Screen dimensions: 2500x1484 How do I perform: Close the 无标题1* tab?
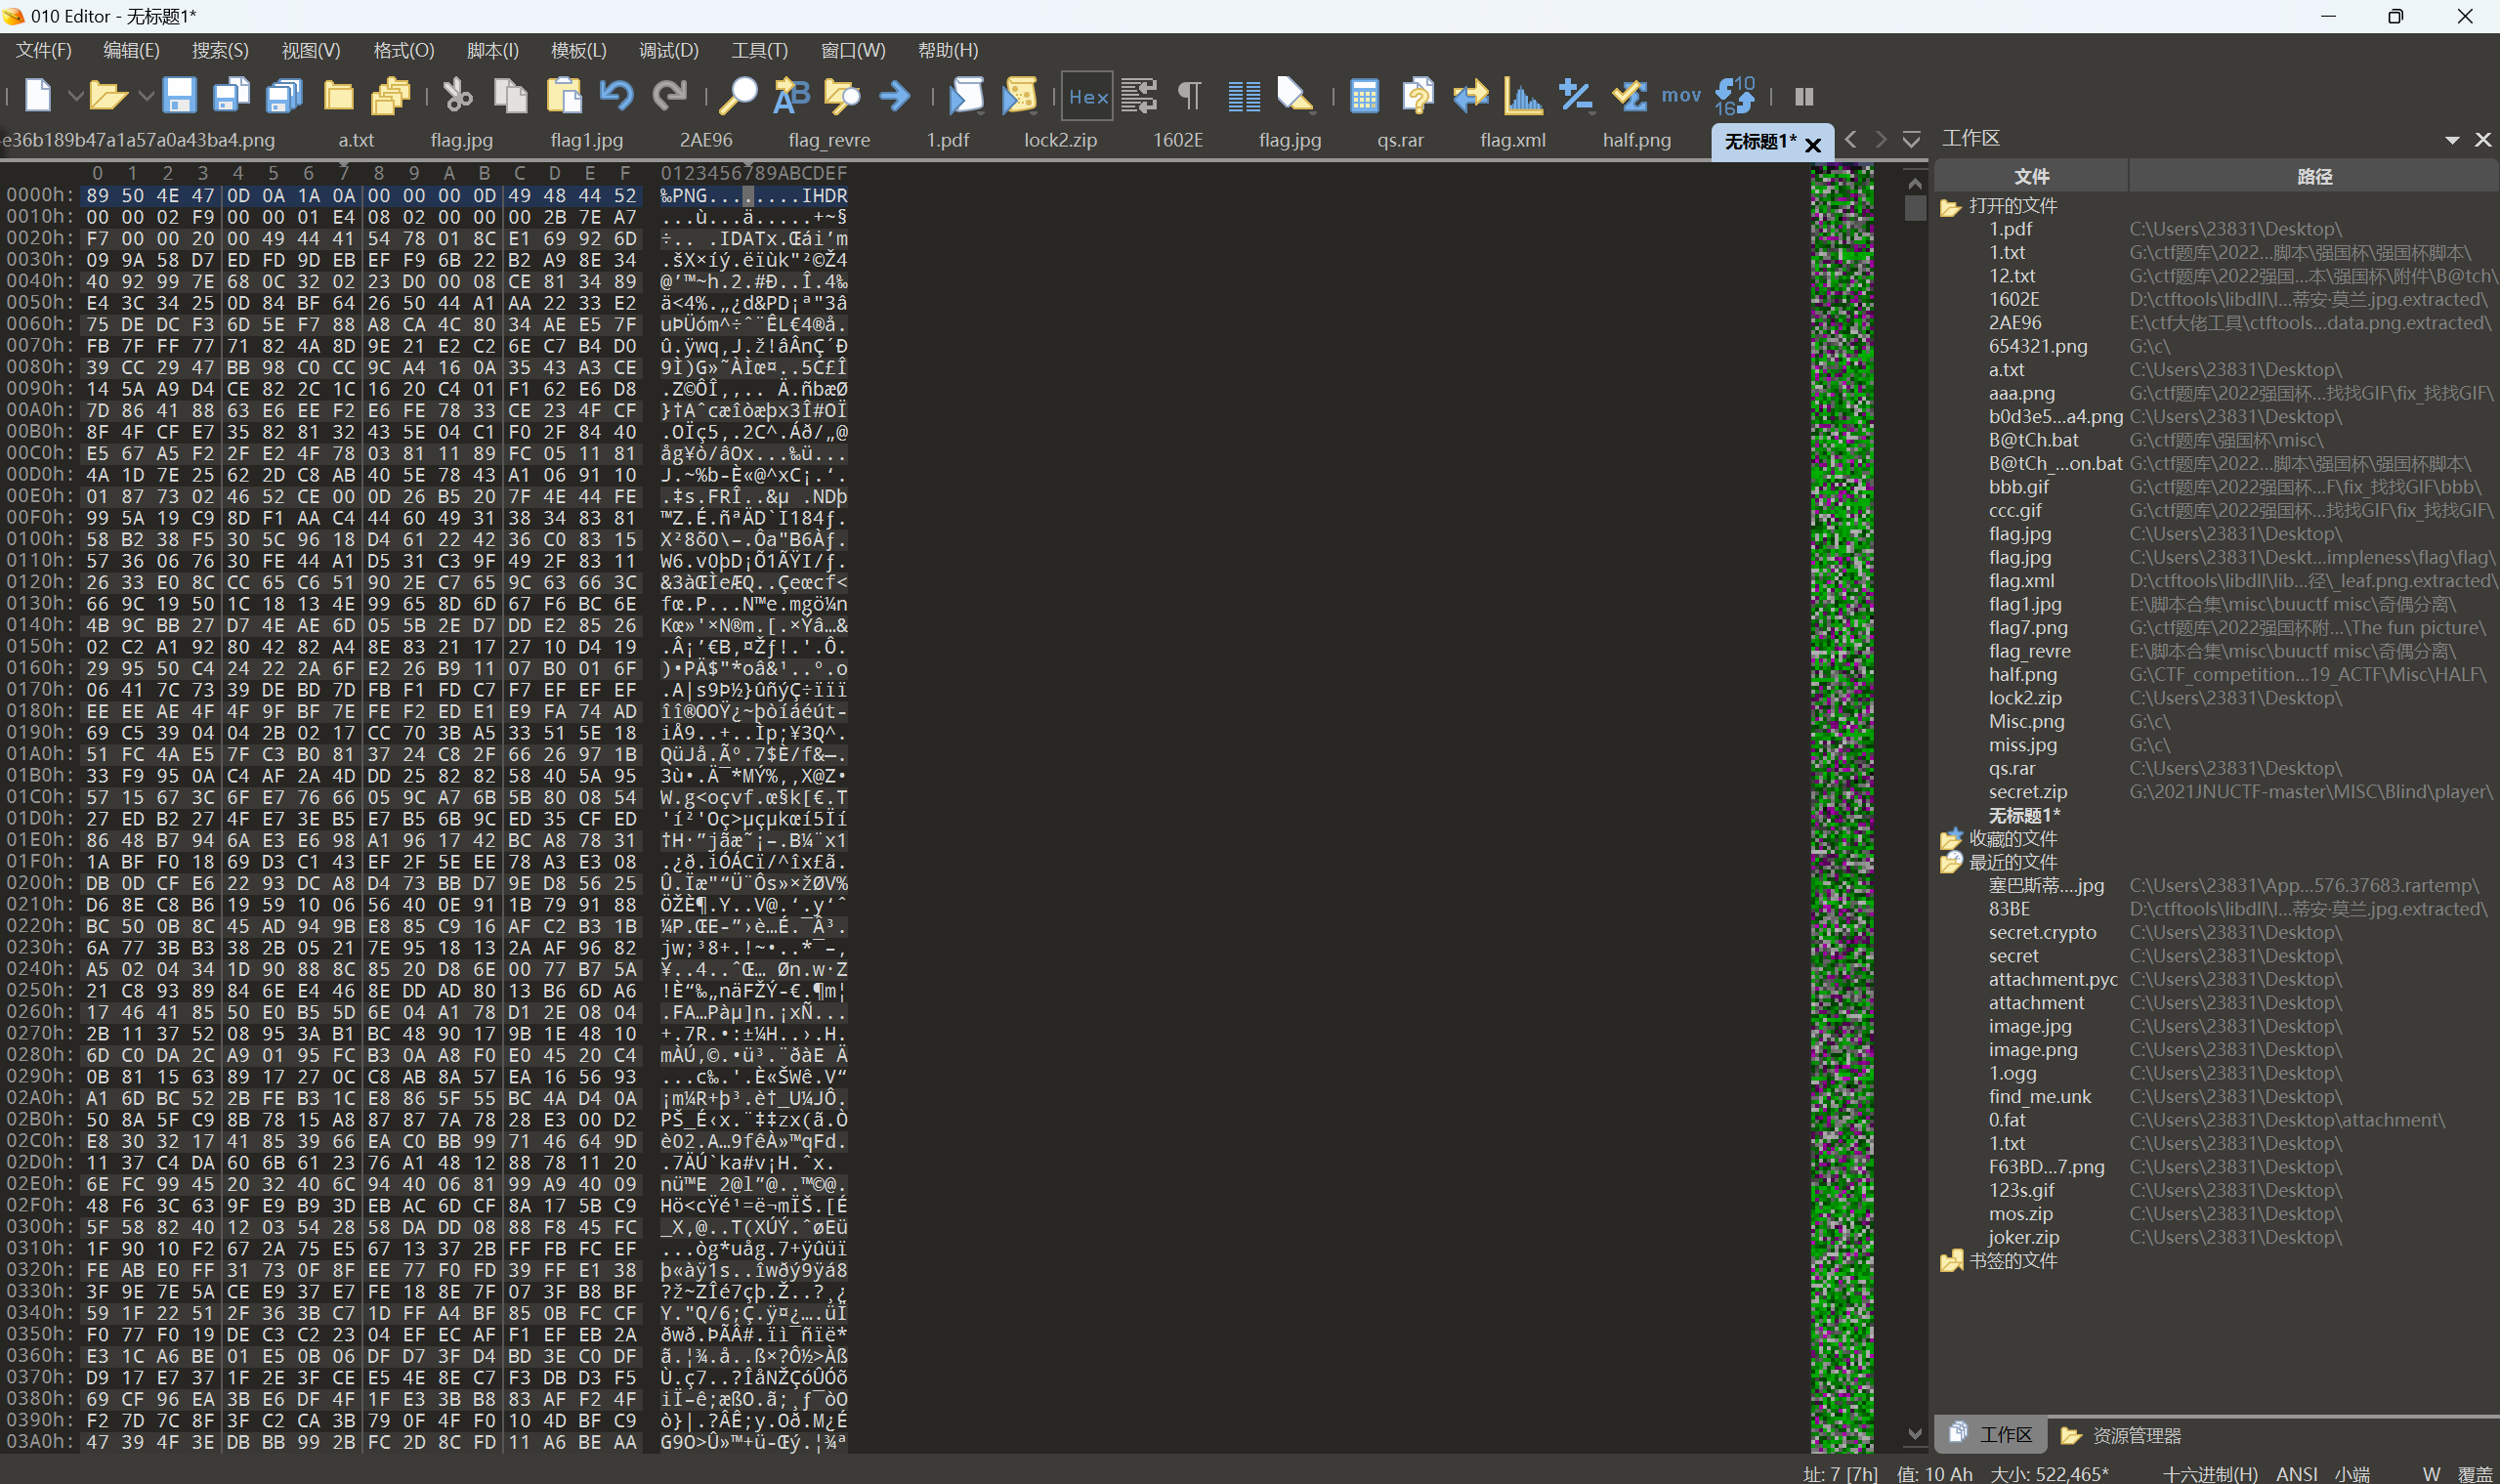(x=1812, y=145)
